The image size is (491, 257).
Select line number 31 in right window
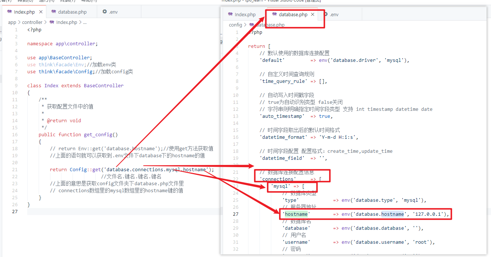[x=236, y=242]
